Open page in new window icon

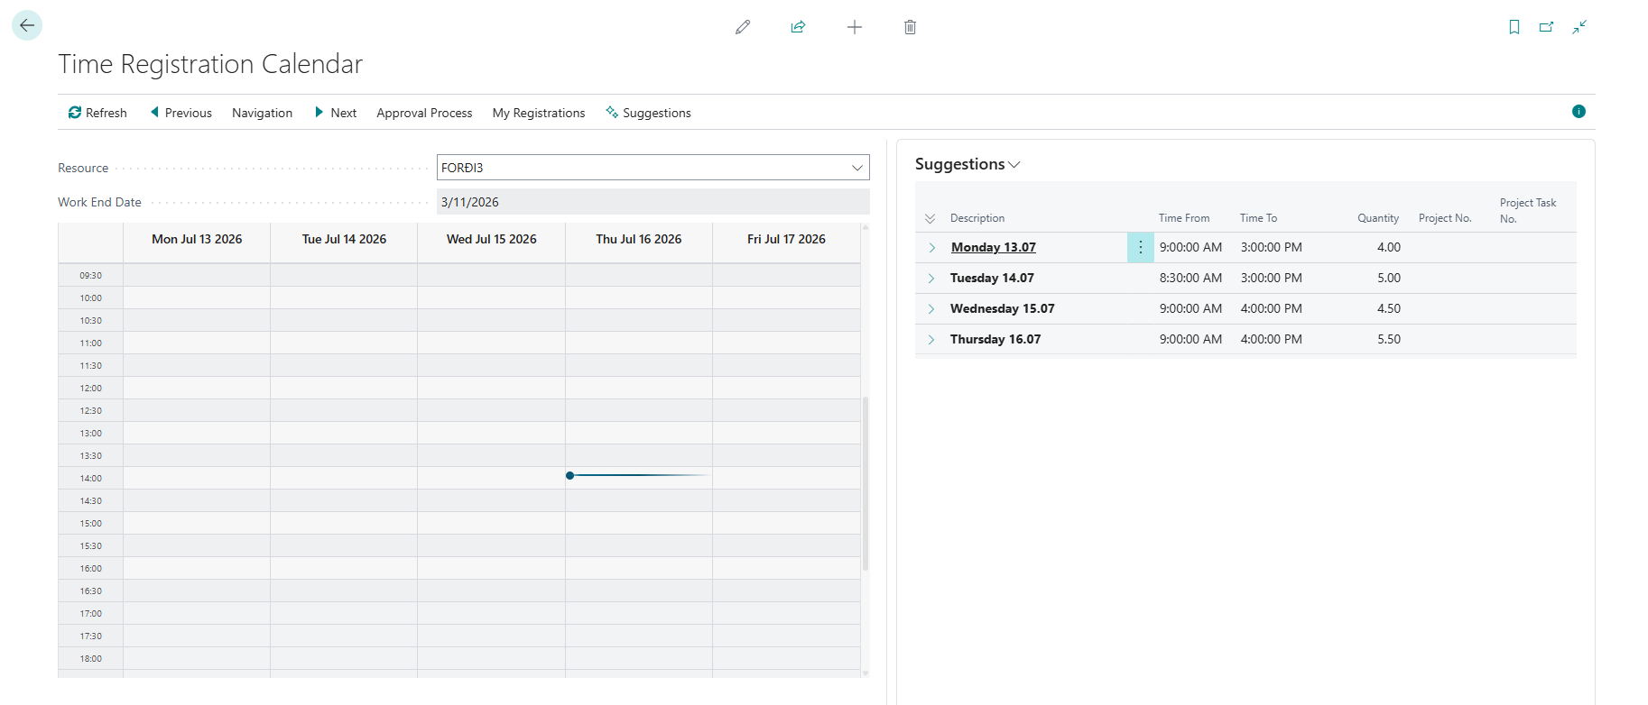(x=1547, y=27)
